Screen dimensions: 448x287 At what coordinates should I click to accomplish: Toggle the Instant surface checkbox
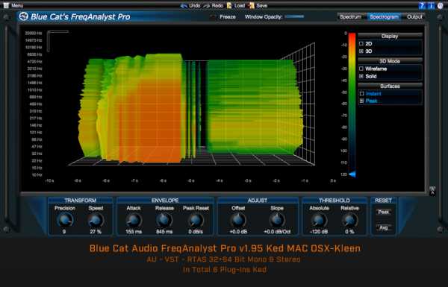pyautogui.click(x=361, y=94)
